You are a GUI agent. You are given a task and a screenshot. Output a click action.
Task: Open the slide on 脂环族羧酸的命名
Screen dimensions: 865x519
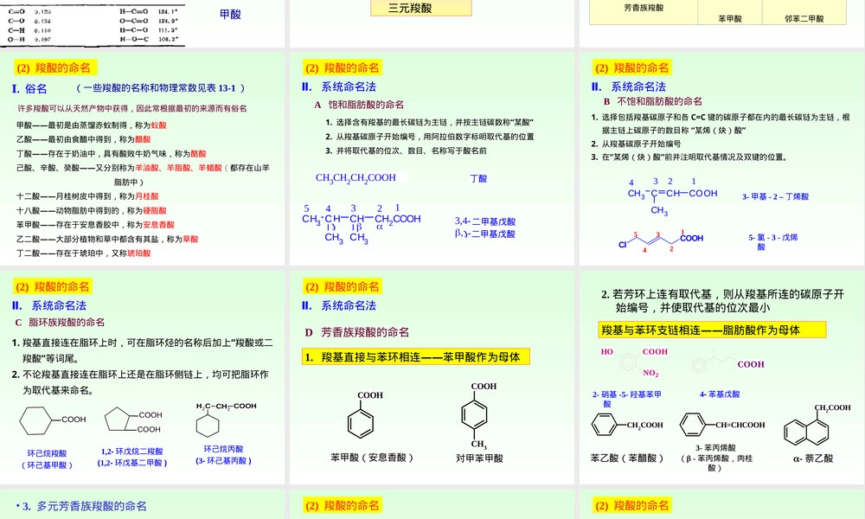click(x=143, y=377)
